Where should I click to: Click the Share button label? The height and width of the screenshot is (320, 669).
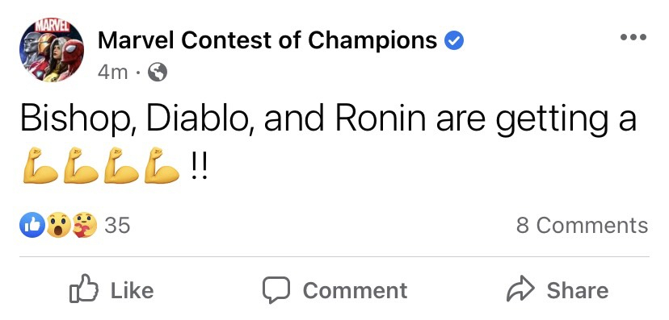tap(578, 291)
